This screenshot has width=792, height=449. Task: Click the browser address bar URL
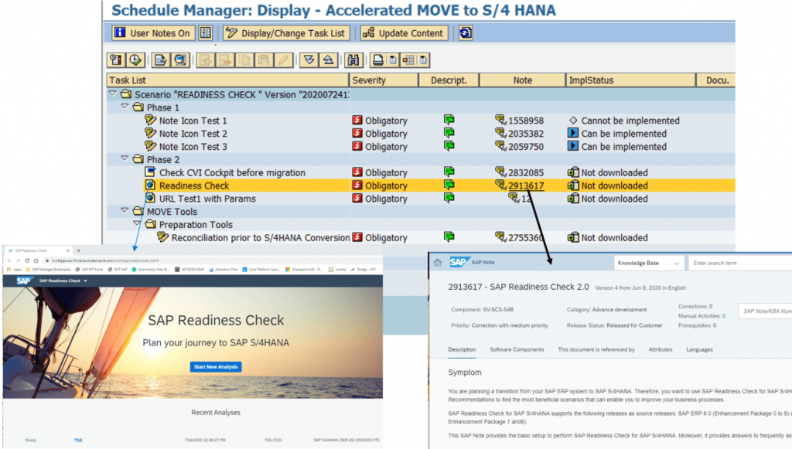pos(105,260)
